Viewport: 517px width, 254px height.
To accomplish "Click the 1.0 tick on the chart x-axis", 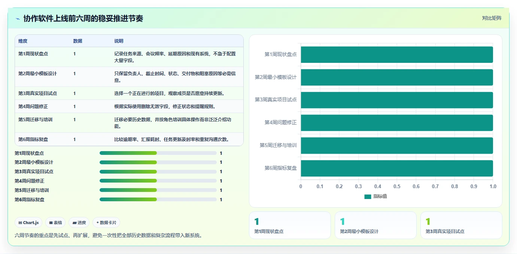I will coord(493,186).
